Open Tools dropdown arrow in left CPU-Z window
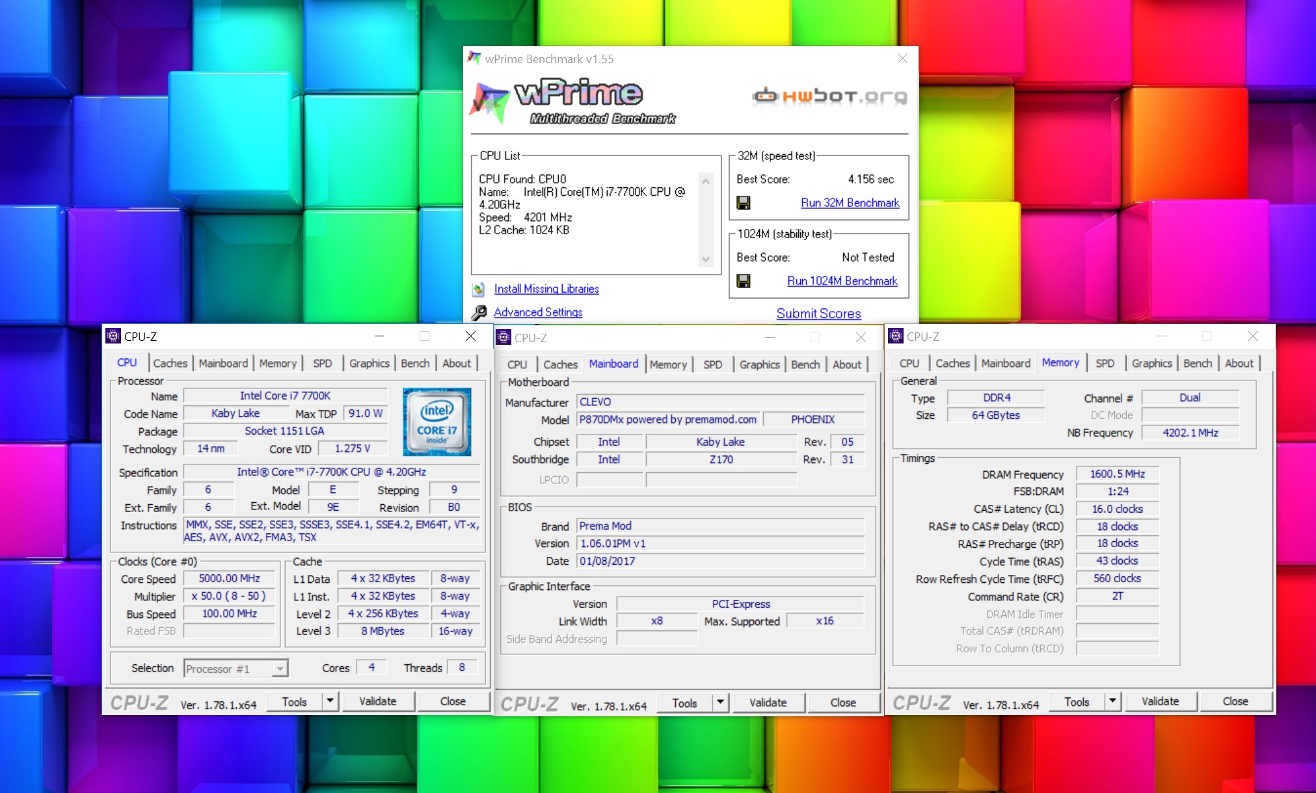1316x793 pixels. pos(330,701)
